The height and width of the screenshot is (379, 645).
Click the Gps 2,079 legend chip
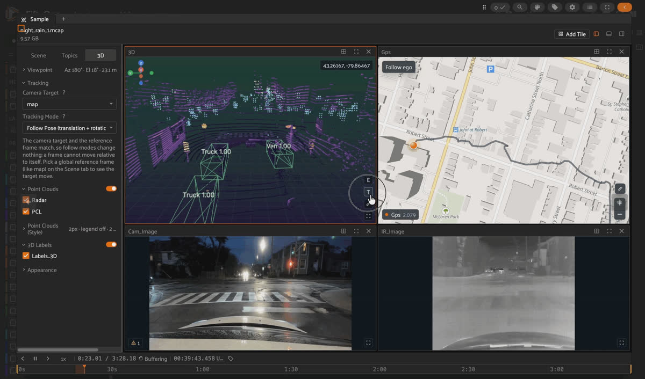coord(400,215)
